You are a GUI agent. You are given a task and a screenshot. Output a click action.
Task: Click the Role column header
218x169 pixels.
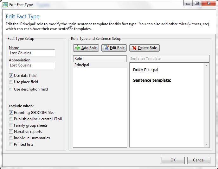point(100,59)
